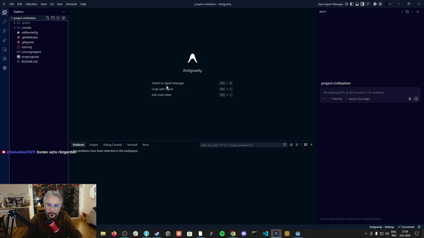Open the Selection menu
The height and width of the screenshot is (238, 424).
coord(31,4)
